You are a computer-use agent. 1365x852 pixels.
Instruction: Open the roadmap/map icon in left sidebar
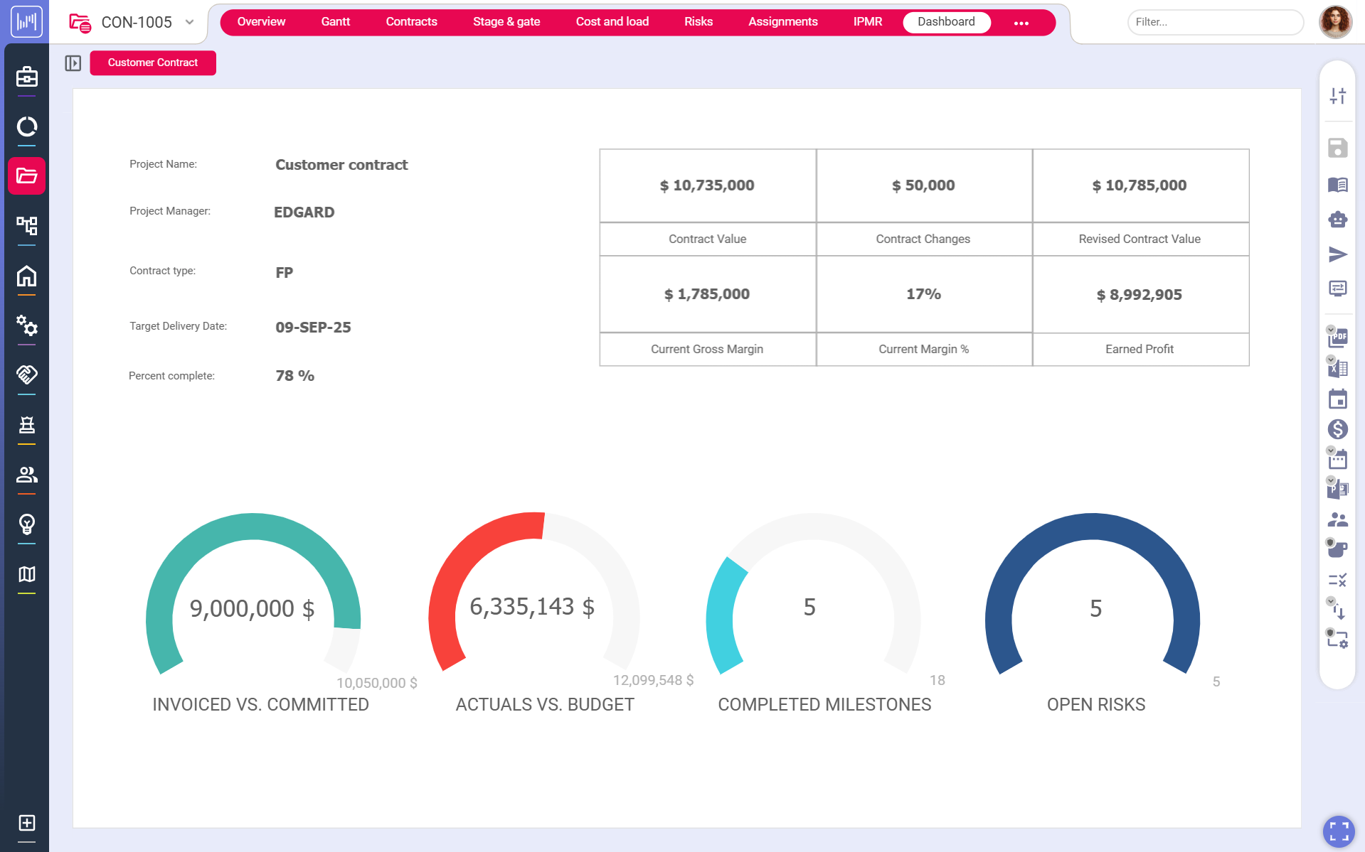point(26,574)
